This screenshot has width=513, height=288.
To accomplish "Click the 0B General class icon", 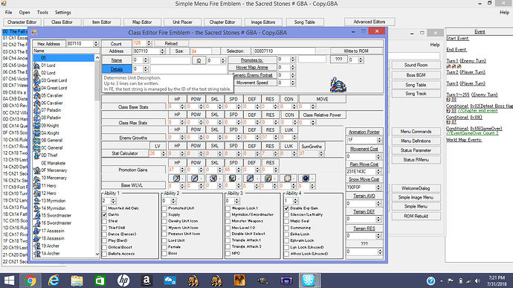I will point(36,140).
